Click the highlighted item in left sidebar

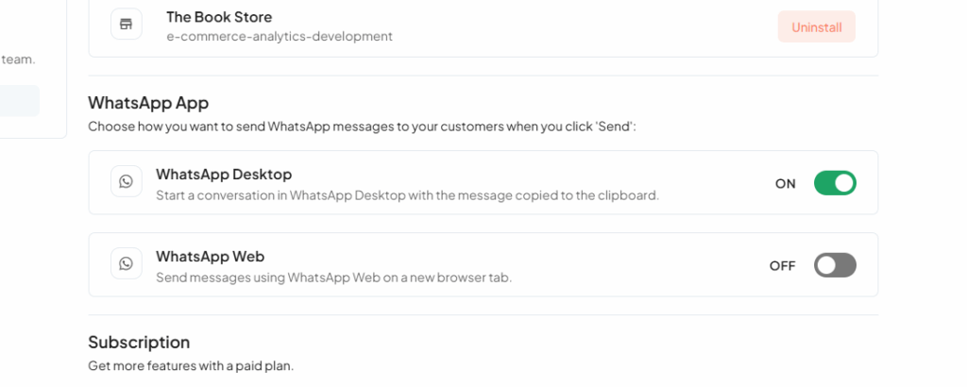click(x=19, y=101)
